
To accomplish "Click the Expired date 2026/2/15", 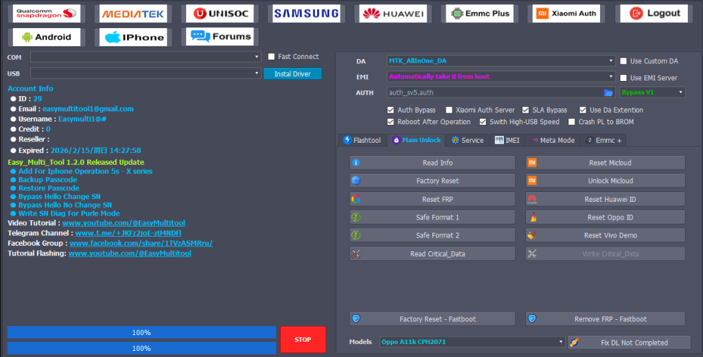I will 96,150.
